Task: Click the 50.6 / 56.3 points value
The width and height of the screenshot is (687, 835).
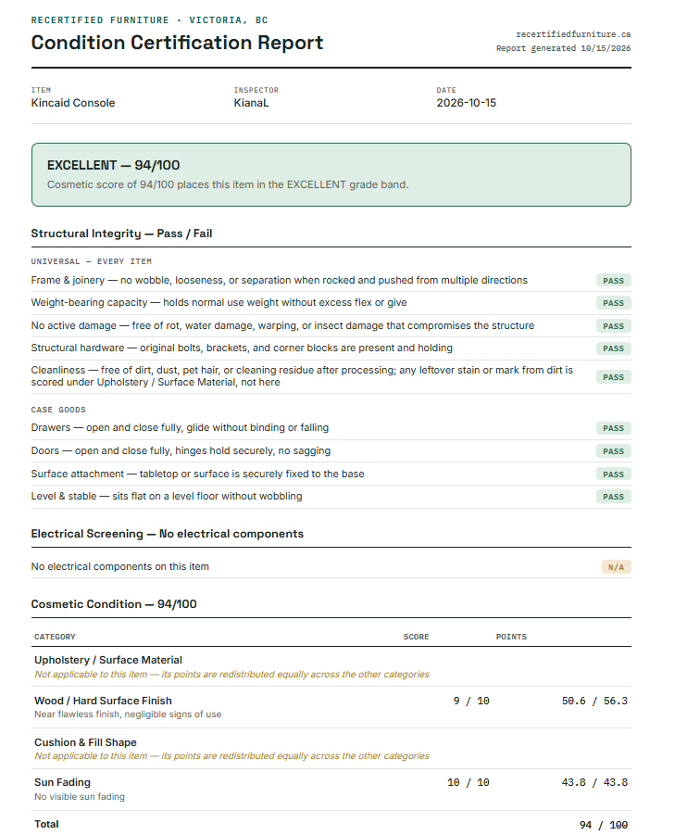Action: (594, 701)
